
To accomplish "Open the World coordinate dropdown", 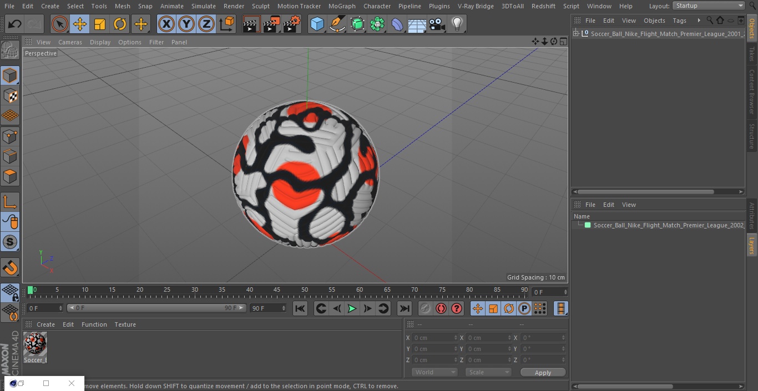I will 434,372.
